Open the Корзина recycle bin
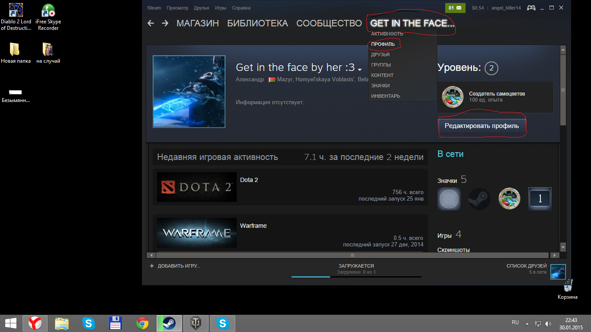The width and height of the screenshot is (591, 332). 567,289
